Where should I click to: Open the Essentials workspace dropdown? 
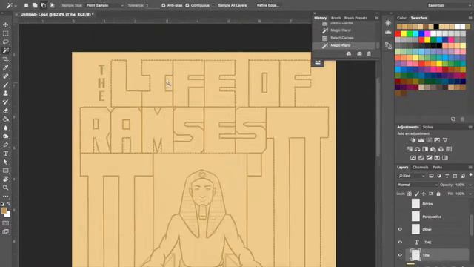(449, 5)
